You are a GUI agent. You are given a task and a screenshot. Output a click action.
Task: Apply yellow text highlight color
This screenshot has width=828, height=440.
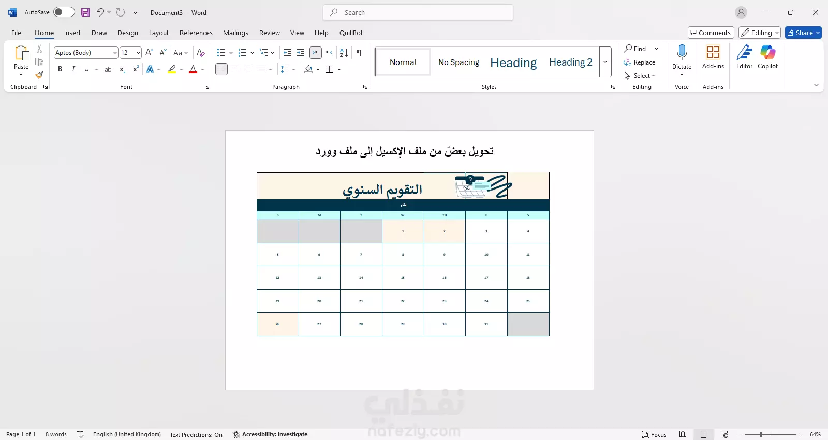click(x=172, y=69)
